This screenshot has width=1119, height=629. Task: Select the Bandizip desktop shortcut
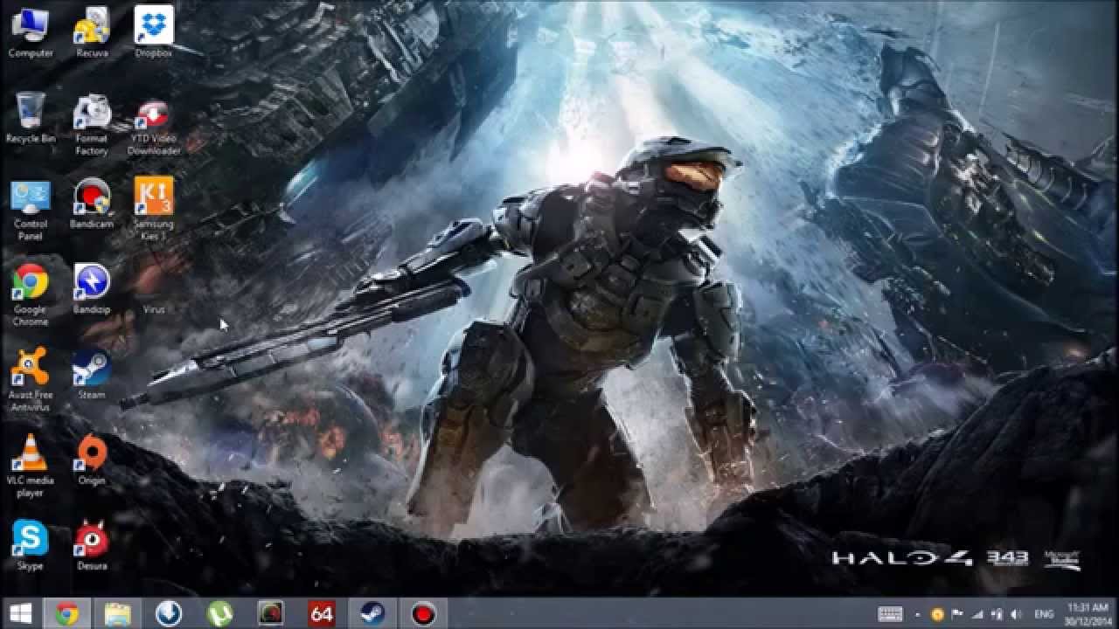(x=92, y=289)
